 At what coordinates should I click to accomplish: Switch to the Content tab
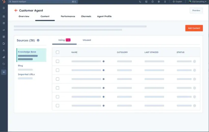(45, 16)
